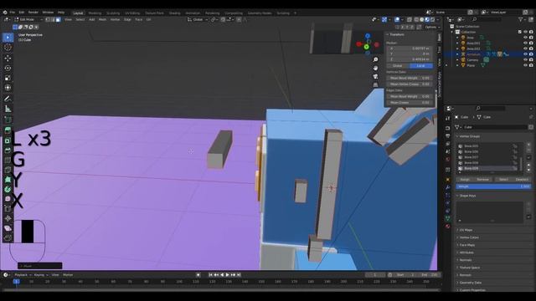Expand the Armature tree item arrow
This screenshot has width=536, height=301.
point(457,54)
